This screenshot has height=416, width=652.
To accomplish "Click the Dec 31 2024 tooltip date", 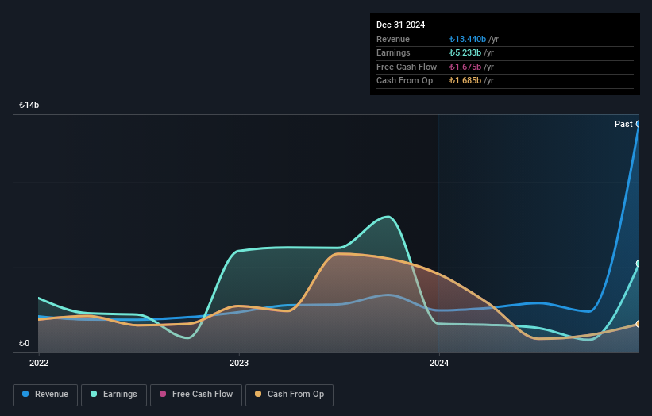I will 400,25.
